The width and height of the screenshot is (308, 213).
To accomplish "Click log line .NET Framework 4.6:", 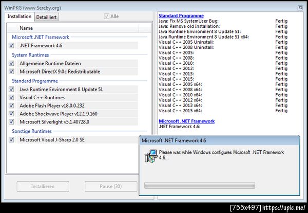I will (179, 127).
